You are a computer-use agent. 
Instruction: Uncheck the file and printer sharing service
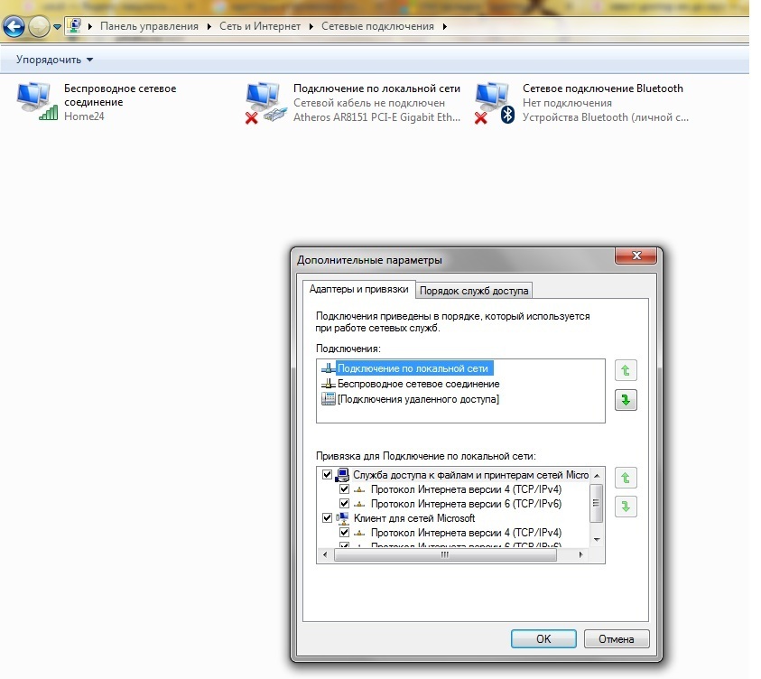pyautogui.click(x=327, y=475)
